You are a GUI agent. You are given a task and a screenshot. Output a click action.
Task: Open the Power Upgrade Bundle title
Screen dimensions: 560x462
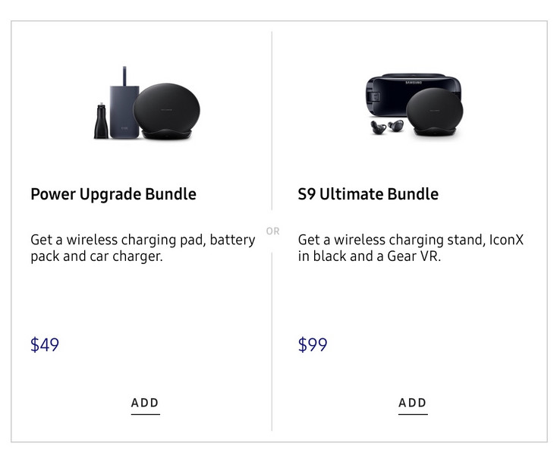click(113, 194)
